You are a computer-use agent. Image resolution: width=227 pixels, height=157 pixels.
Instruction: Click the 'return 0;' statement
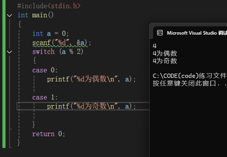point(49,134)
